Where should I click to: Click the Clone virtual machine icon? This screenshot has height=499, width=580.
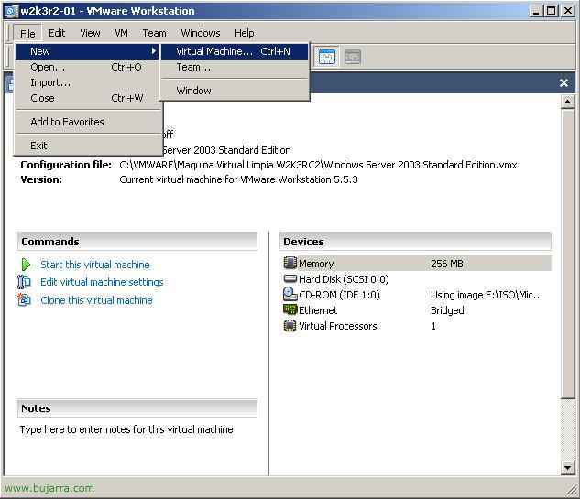[x=25, y=299]
